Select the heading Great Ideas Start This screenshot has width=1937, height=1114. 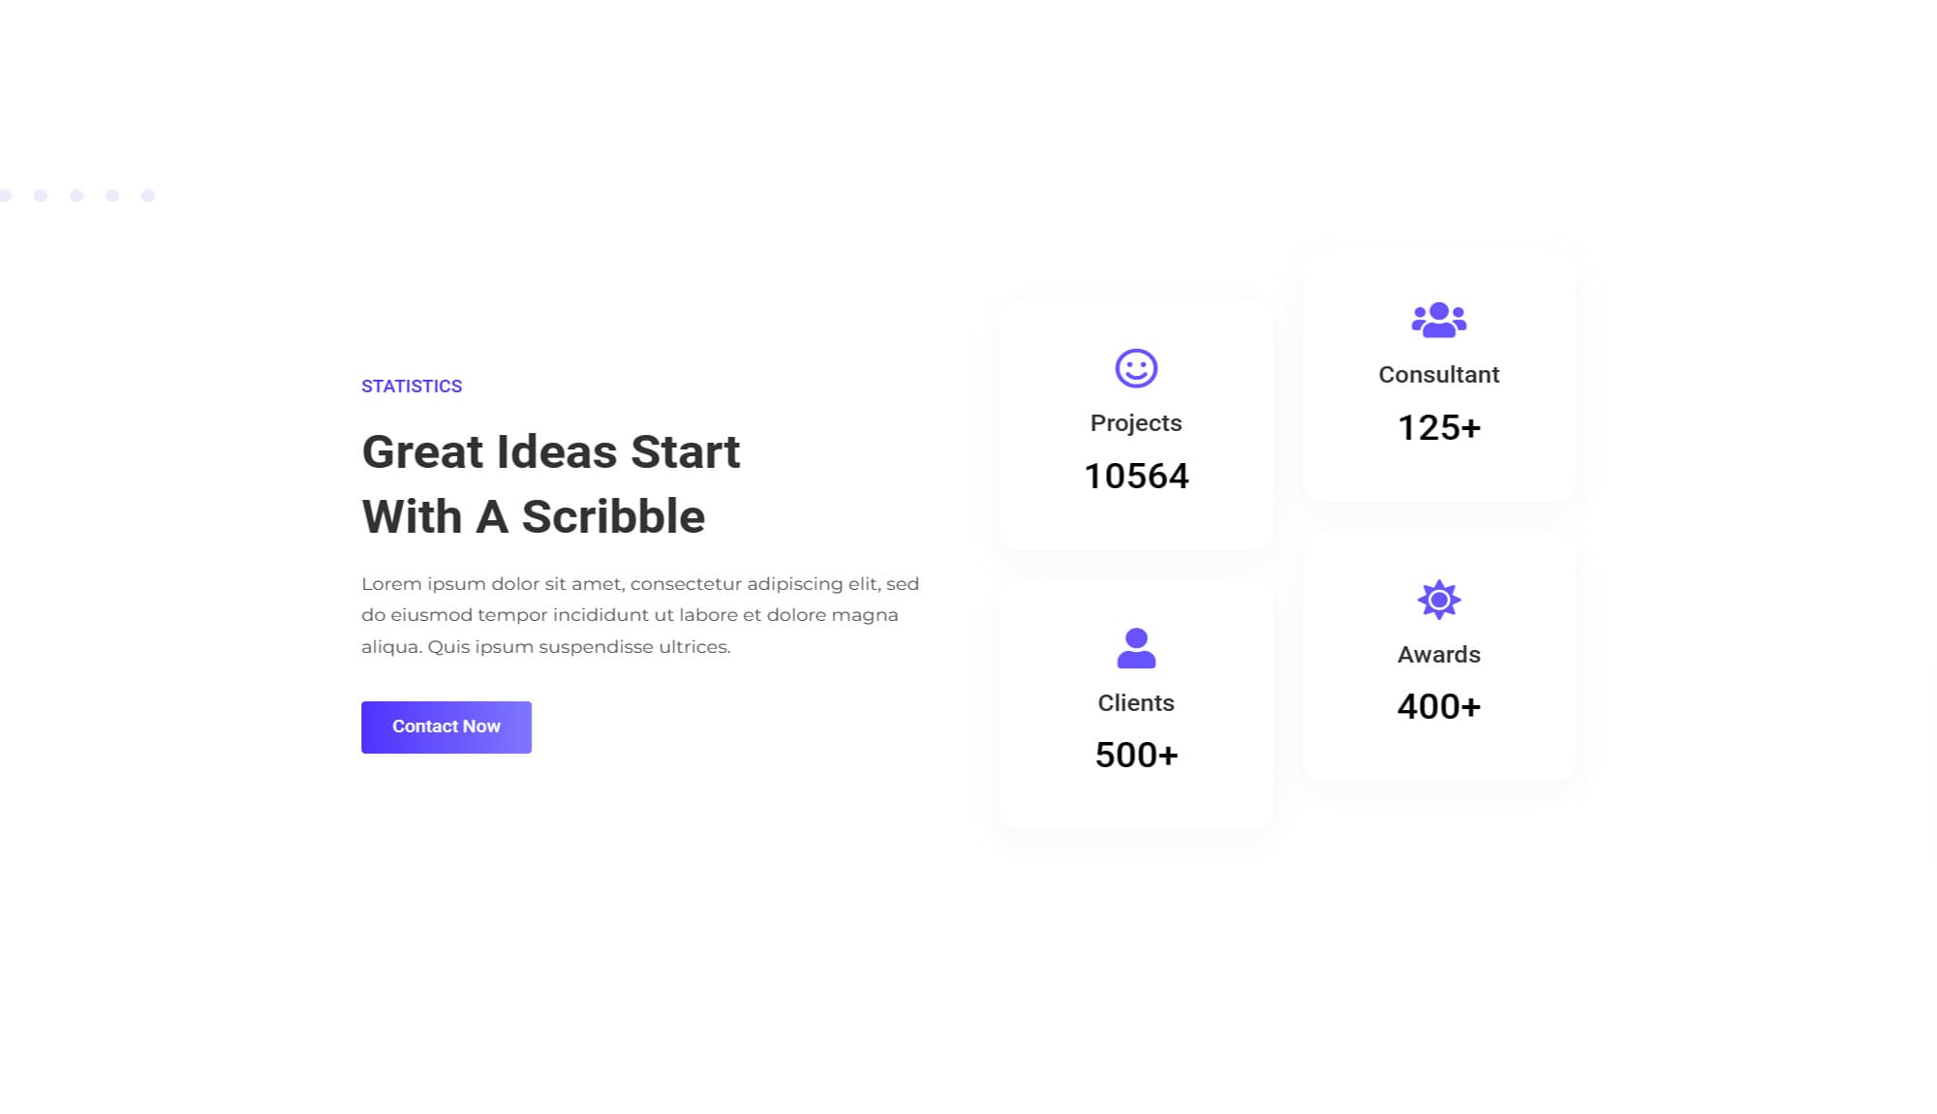550,451
